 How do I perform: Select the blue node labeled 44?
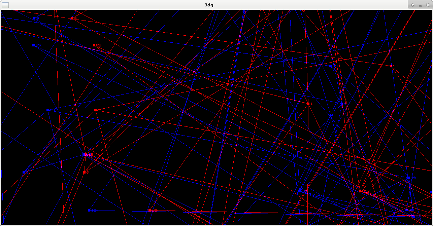point(331,66)
